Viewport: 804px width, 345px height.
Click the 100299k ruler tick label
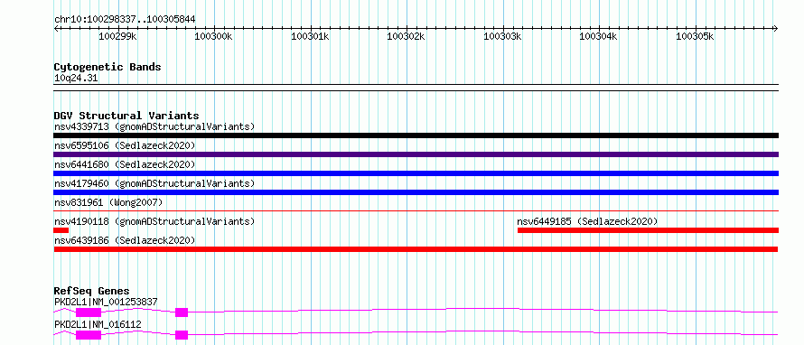(x=117, y=36)
